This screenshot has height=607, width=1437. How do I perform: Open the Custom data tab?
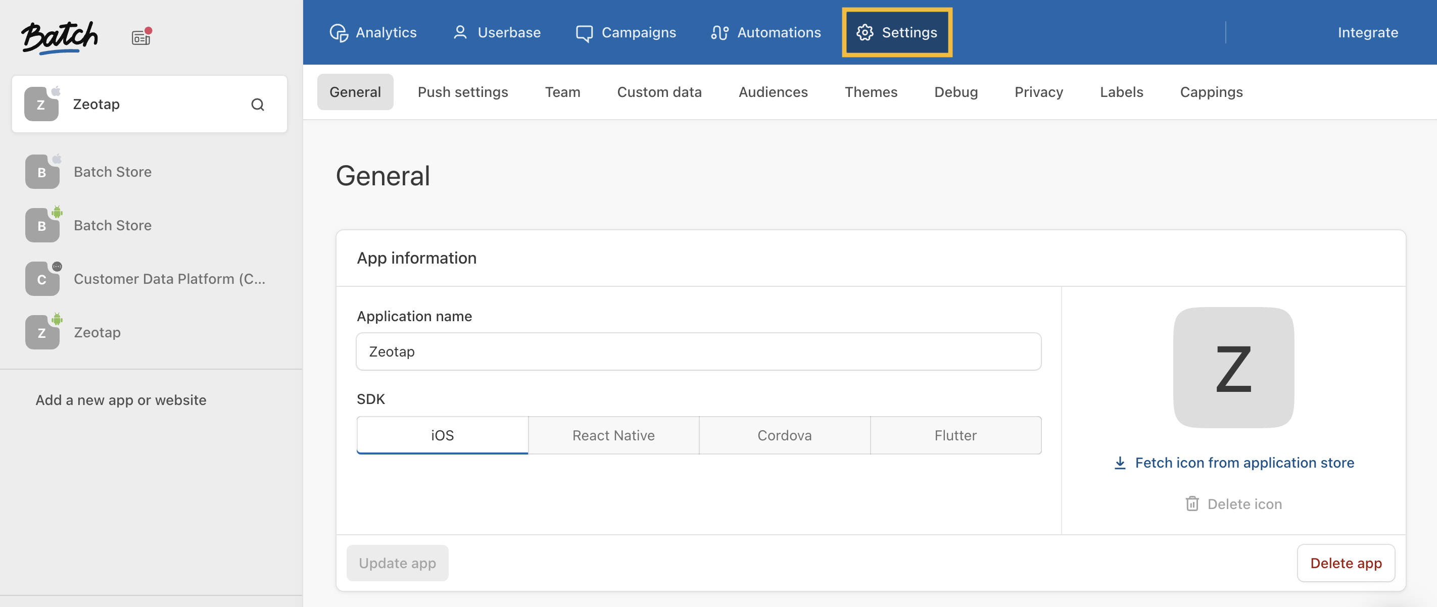coord(659,92)
